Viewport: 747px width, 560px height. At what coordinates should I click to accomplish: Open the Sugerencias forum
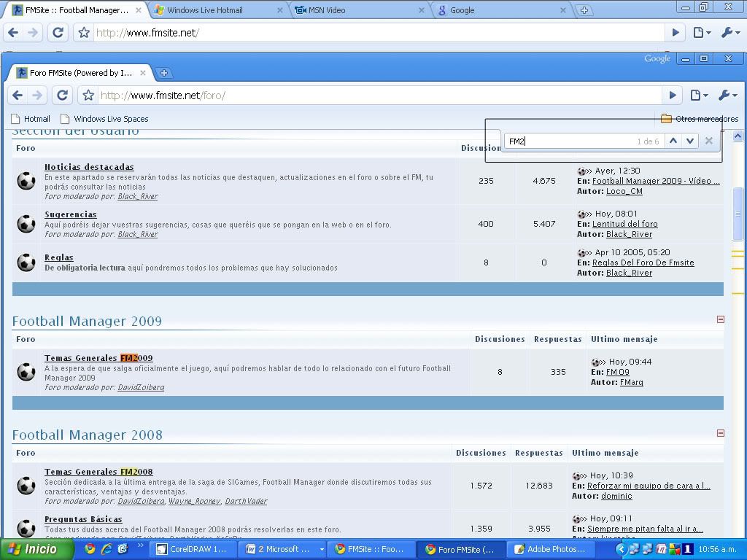coord(71,214)
